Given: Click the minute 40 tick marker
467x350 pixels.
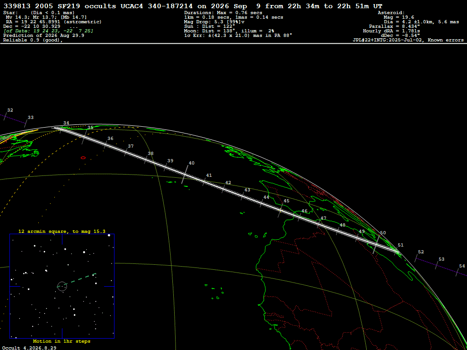Looking at the screenshot, I should 185,175.
